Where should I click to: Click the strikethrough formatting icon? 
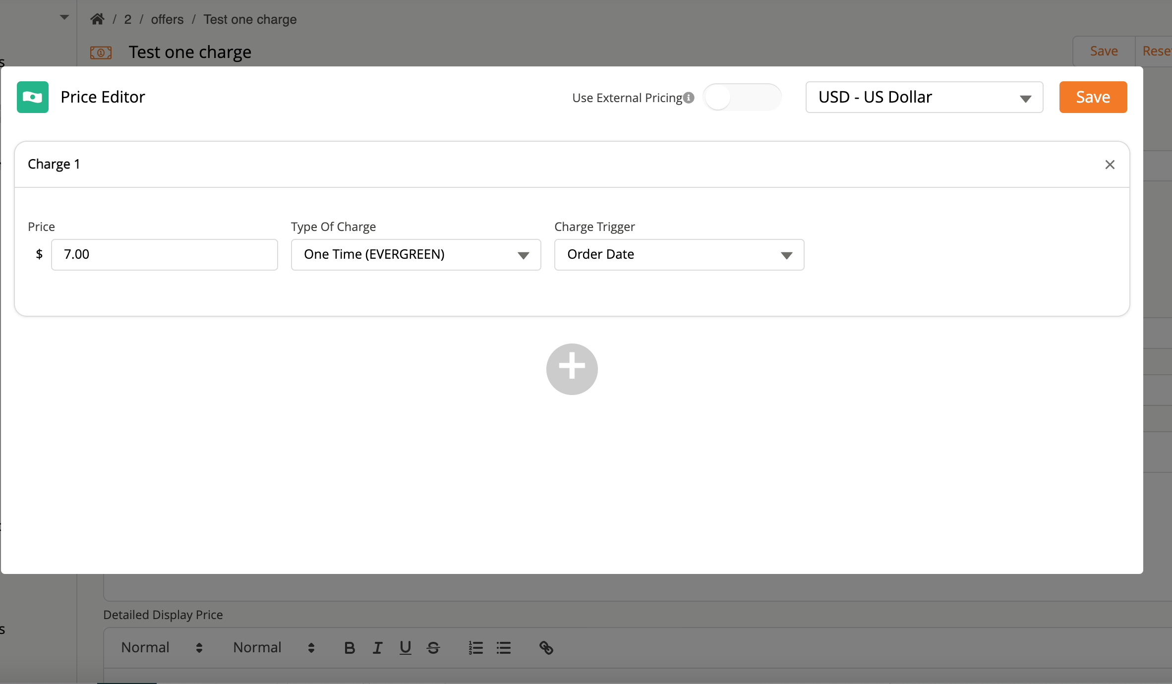433,648
